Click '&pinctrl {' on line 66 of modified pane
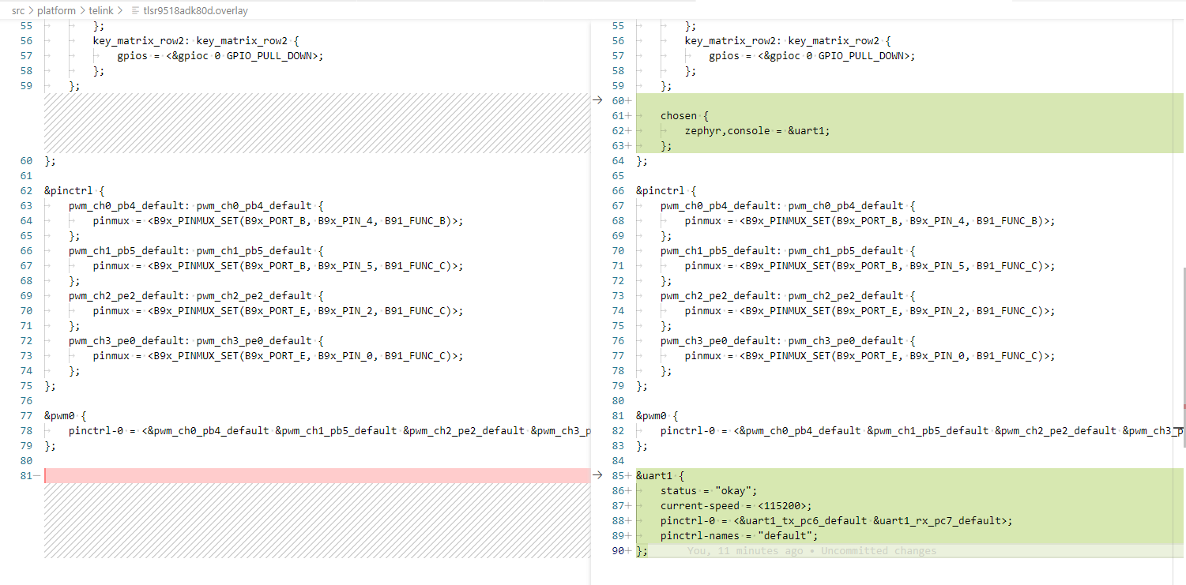 pos(666,190)
